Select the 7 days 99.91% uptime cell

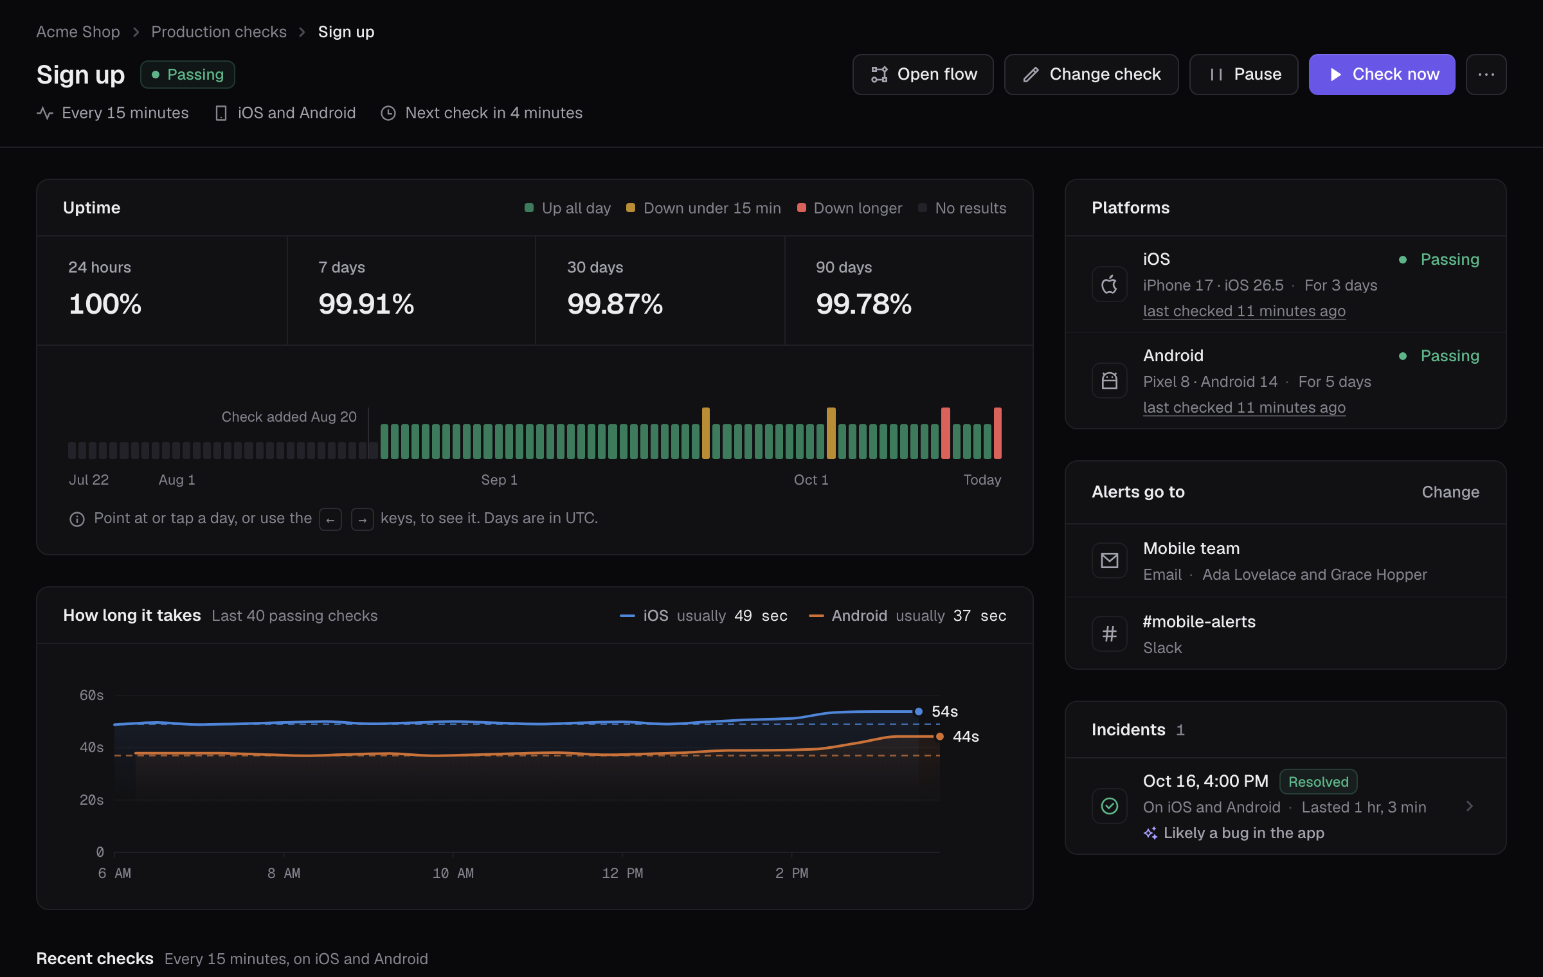pos(411,291)
